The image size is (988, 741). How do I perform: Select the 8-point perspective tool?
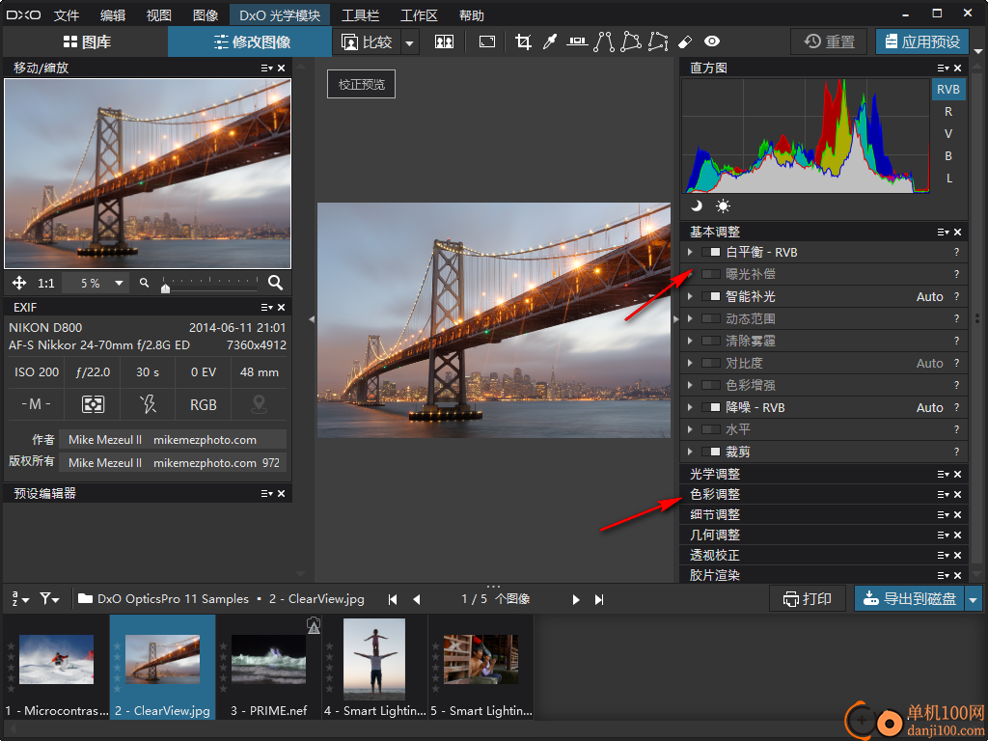coord(658,41)
